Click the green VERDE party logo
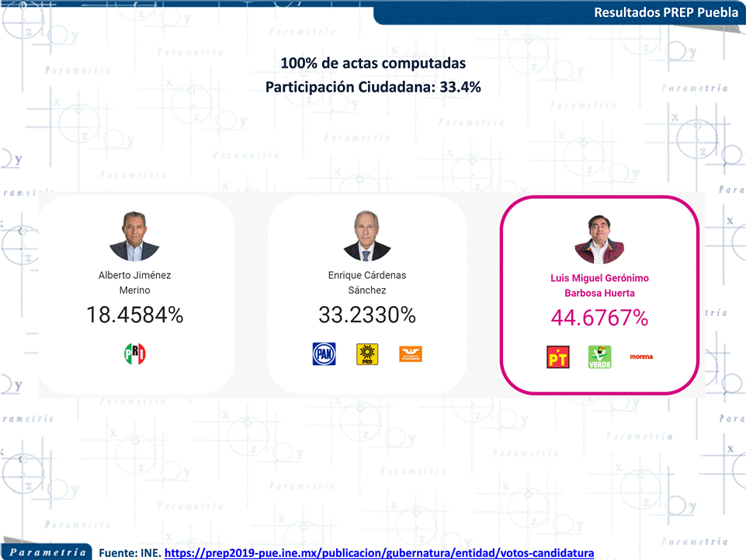Image resolution: width=746 pixels, height=560 pixels. click(x=600, y=357)
